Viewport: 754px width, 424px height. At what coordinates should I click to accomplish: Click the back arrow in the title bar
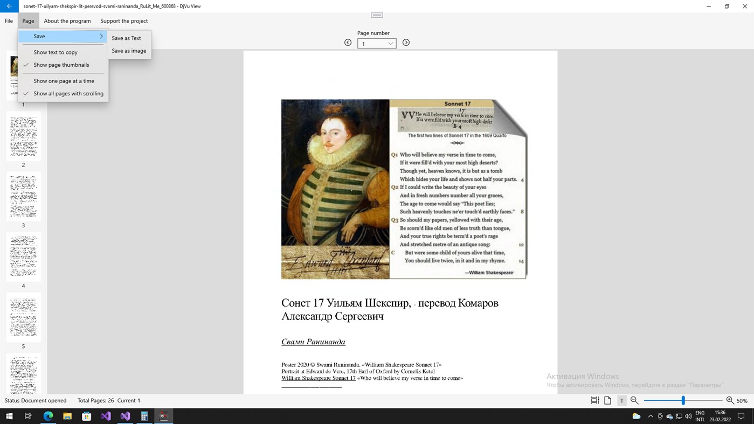9,6
